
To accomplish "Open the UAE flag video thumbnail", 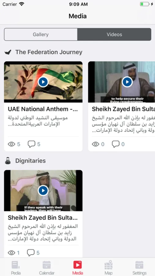I will [43, 82].
